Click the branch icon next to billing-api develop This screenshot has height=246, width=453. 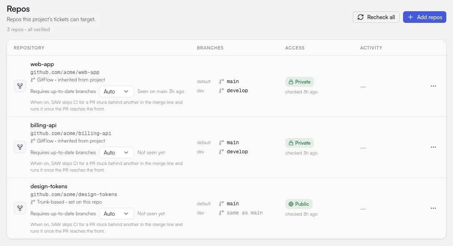pyautogui.click(x=222, y=152)
